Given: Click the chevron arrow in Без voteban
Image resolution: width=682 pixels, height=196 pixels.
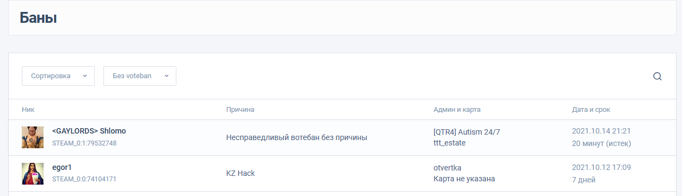Looking at the screenshot, I should (x=166, y=76).
